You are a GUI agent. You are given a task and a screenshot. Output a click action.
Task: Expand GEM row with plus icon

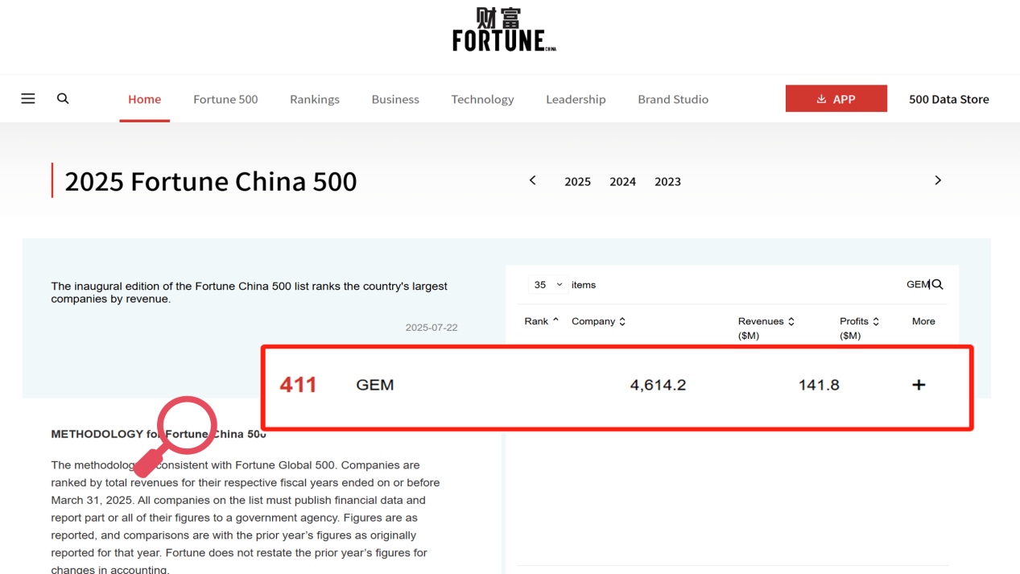click(x=919, y=385)
